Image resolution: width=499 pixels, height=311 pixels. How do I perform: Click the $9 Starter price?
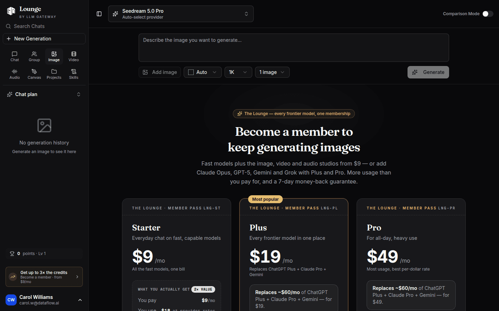142,257
